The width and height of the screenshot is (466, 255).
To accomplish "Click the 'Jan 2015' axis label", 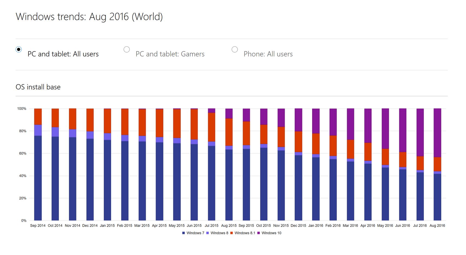I will pyautogui.click(x=107, y=225).
